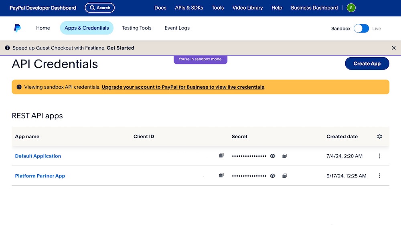This screenshot has width=401, height=225.
Task: Switch to the Home tab
Action: click(43, 28)
